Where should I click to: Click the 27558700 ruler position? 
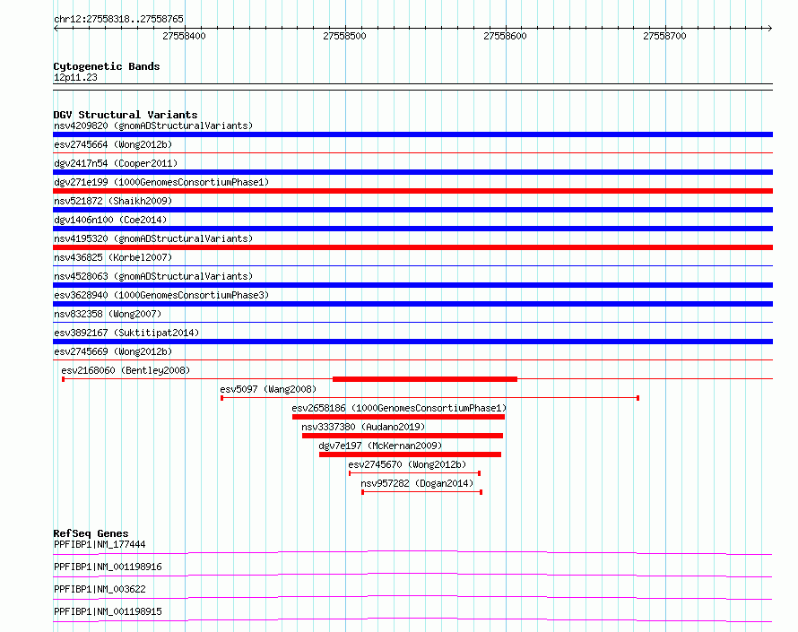pyautogui.click(x=664, y=36)
